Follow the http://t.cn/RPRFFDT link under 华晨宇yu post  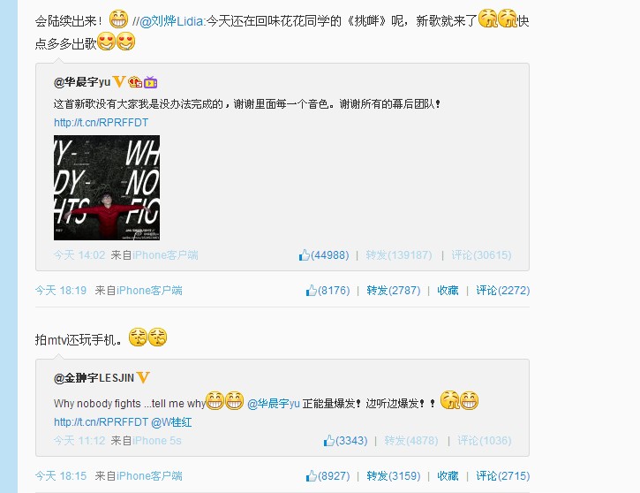pos(101,123)
